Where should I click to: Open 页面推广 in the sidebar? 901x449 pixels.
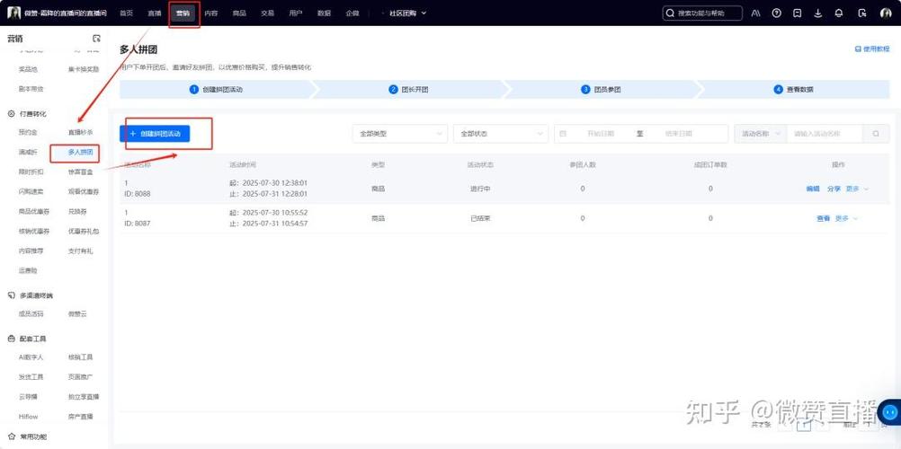[x=80, y=377]
